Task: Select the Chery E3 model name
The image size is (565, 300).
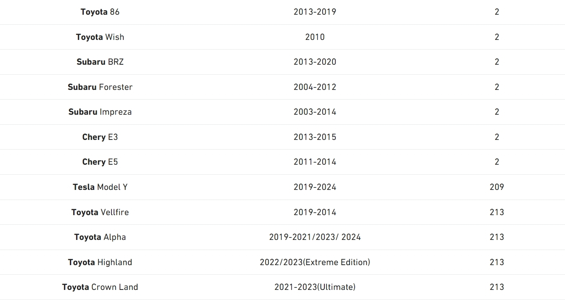Action: click(x=100, y=137)
